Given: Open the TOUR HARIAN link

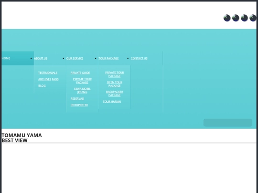Looking at the screenshot, I should click(x=112, y=102).
